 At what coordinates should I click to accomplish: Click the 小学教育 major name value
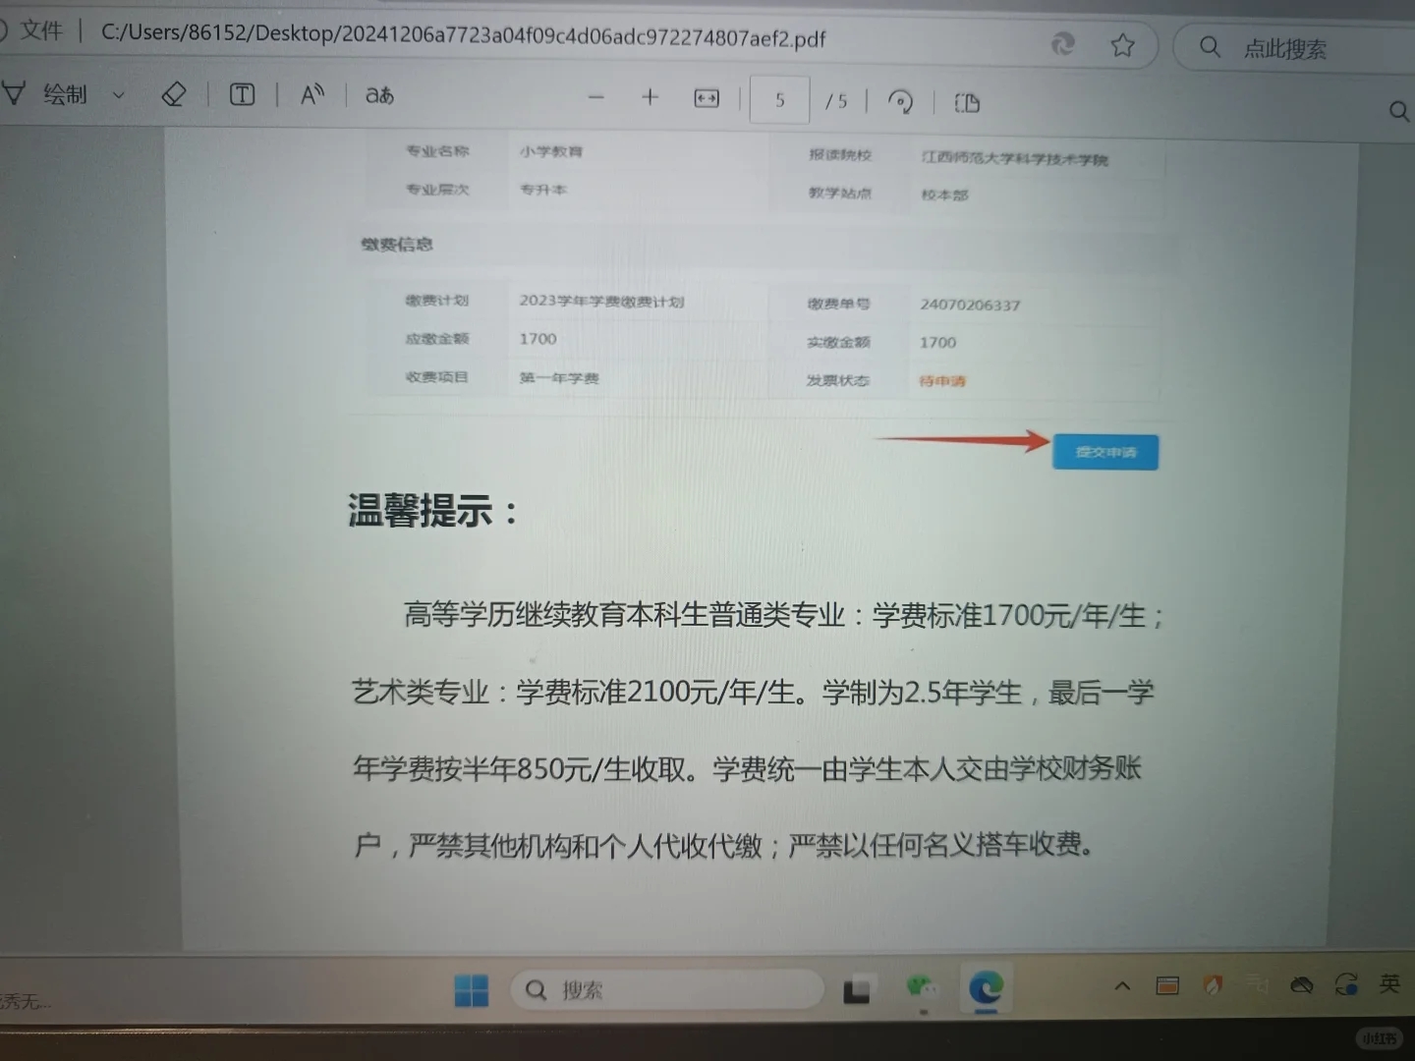coord(551,151)
